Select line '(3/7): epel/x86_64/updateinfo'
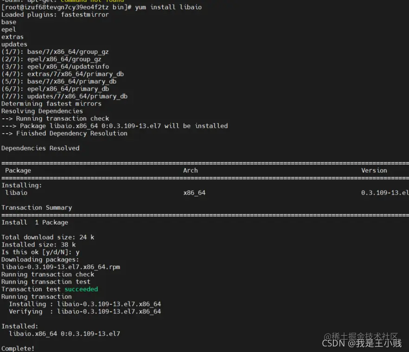The height and width of the screenshot is (352, 409). (x=55, y=67)
